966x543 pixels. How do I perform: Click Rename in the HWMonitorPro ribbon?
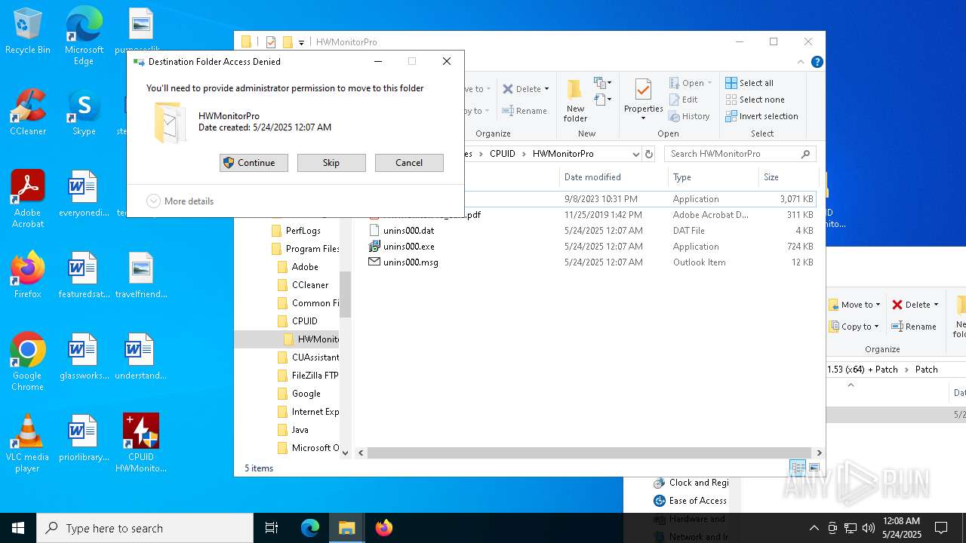525,111
